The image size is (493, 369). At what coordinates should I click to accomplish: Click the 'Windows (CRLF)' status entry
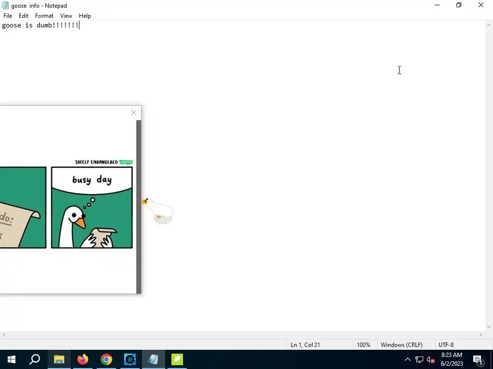[402, 344]
